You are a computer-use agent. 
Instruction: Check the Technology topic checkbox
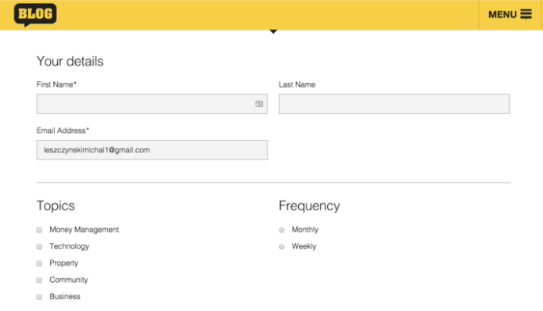click(39, 247)
